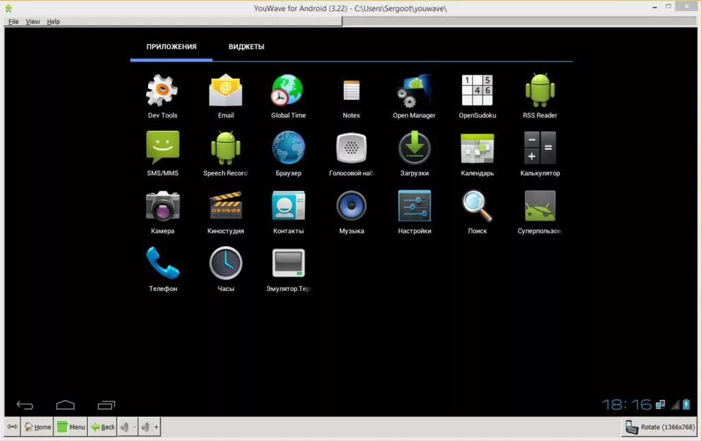Viewport: 702px width, 441px height.
Task: Open the File menu
Action: point(14,21)
